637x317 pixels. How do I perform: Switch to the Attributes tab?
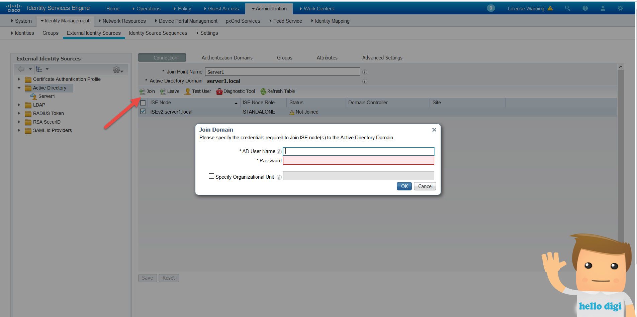click(x=327, y=58)
